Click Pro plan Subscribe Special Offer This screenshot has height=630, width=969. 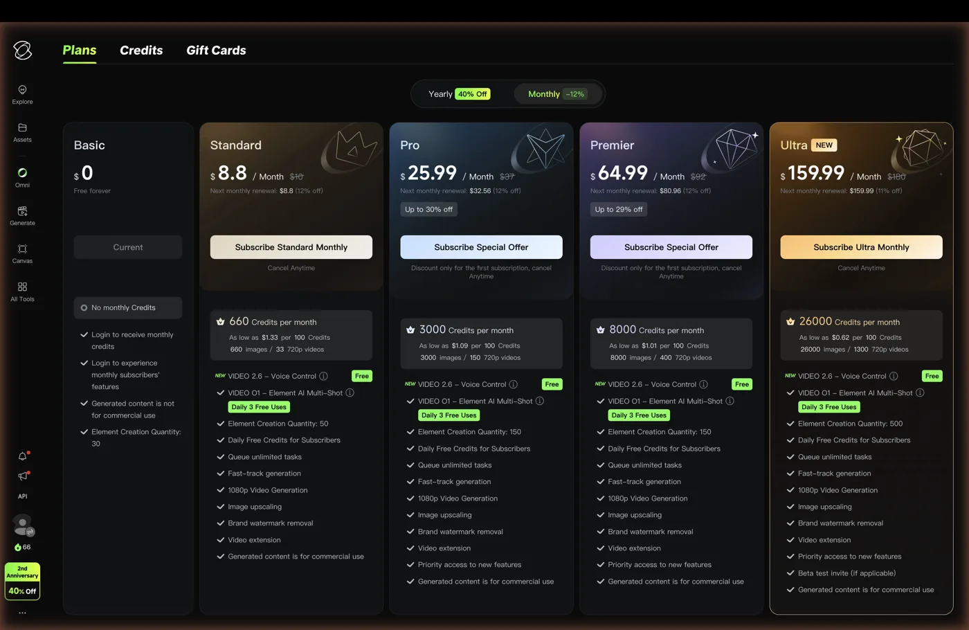(481, 247)
